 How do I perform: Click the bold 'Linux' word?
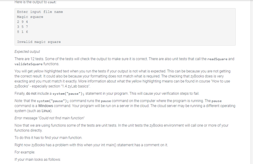(x=46, y=111)
